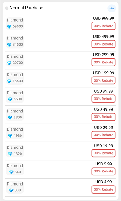Click the diamond icon beside 1980
The width and height of the screenshot is (121, 201).
click(10, 136)
